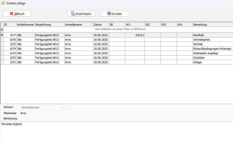Export the table with Excel Export
The width and height of the screenshot is (233, 142).
click(81, 14)
